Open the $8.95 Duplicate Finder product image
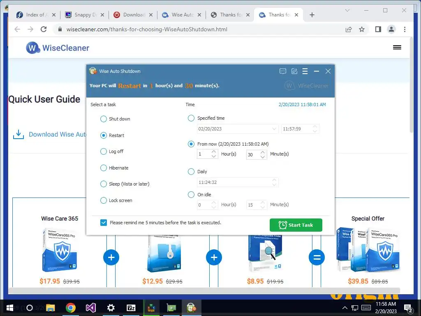This screenshot has height=316, width=421. coord(265,253)
